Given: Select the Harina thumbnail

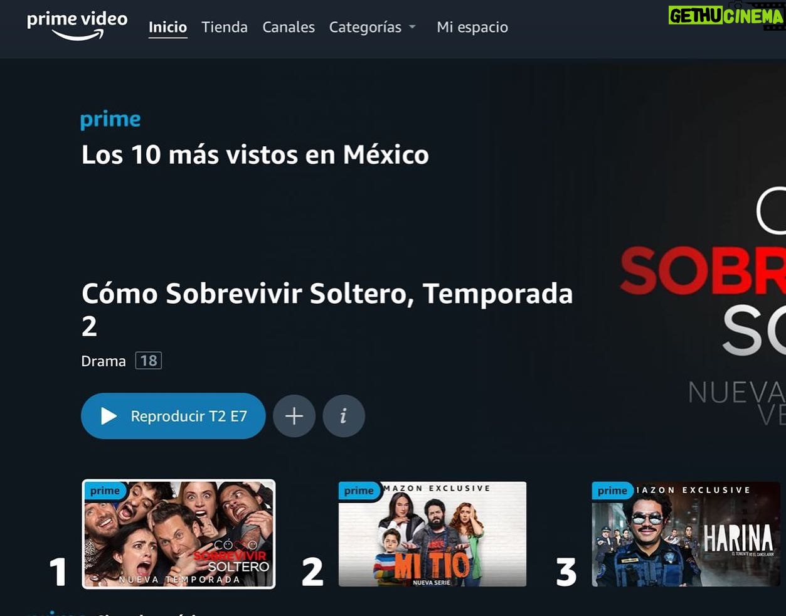Looking at the screenshot, I should click(686, 534).
